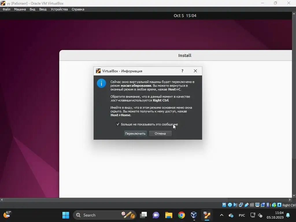Restore down the VirtualBox window
296x222 pixels.
[275, 3]
